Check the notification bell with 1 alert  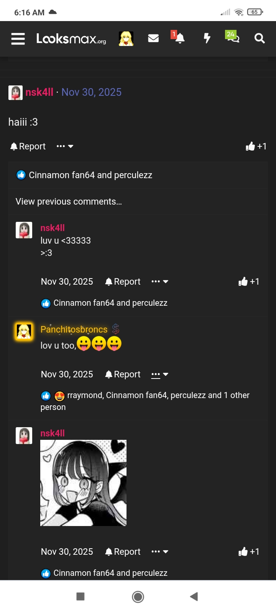coord(179,38)
